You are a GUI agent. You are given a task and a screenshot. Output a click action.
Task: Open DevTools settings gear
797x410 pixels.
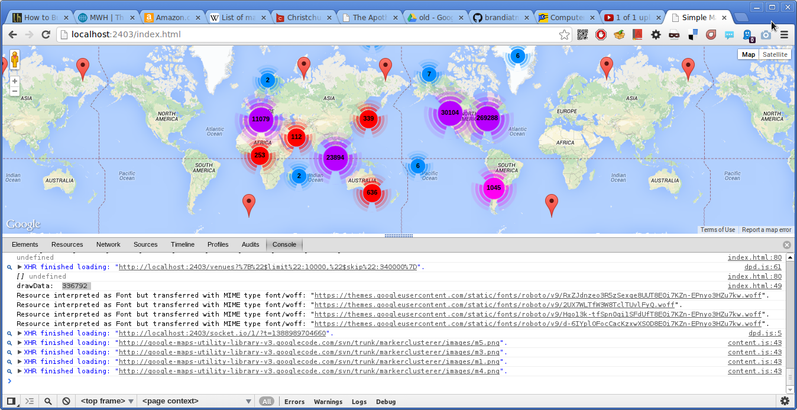tap(785, 401)
